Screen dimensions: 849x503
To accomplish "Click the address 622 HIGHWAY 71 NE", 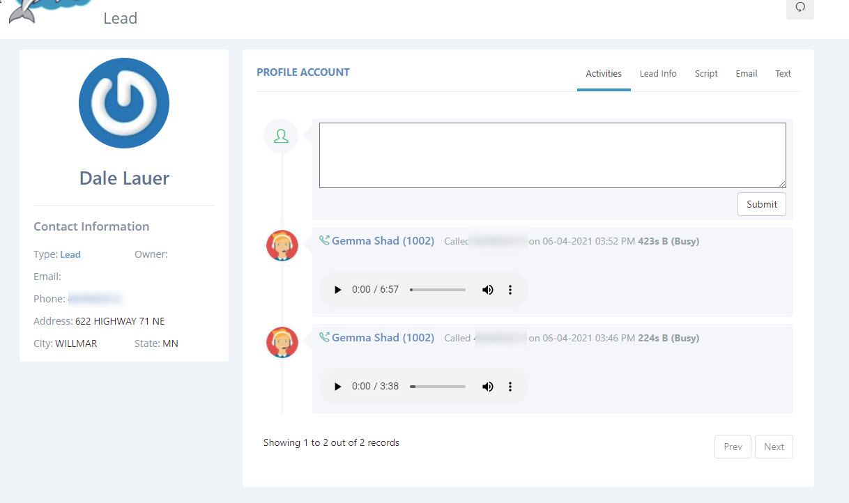I will click(x=120, y=321).
